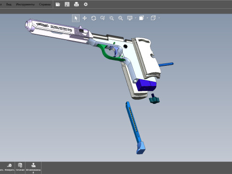This screenshot has width=232, height=174.
Task: Open the Инструменты menu
Action: [25, 4]
